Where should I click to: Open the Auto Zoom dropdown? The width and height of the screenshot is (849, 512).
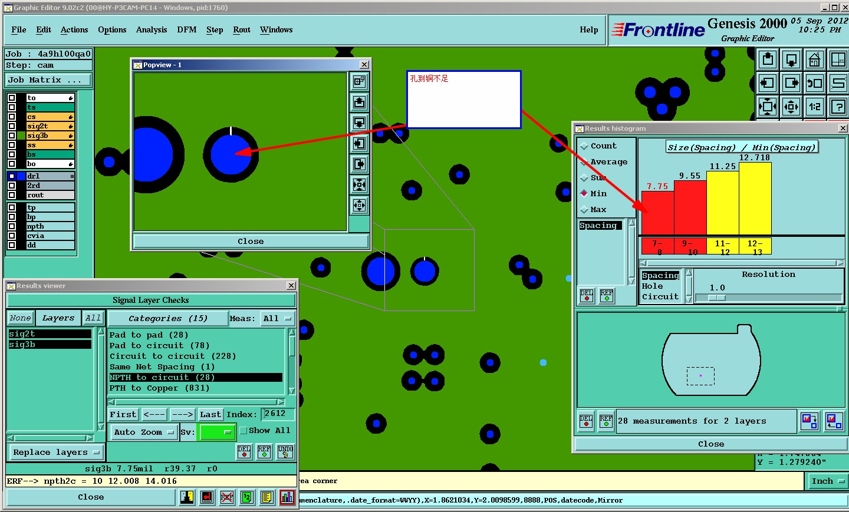(x=144, y=432)
